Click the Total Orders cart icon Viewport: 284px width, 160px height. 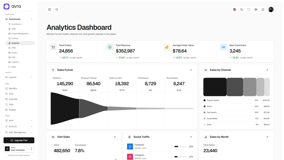pos(53,47)
